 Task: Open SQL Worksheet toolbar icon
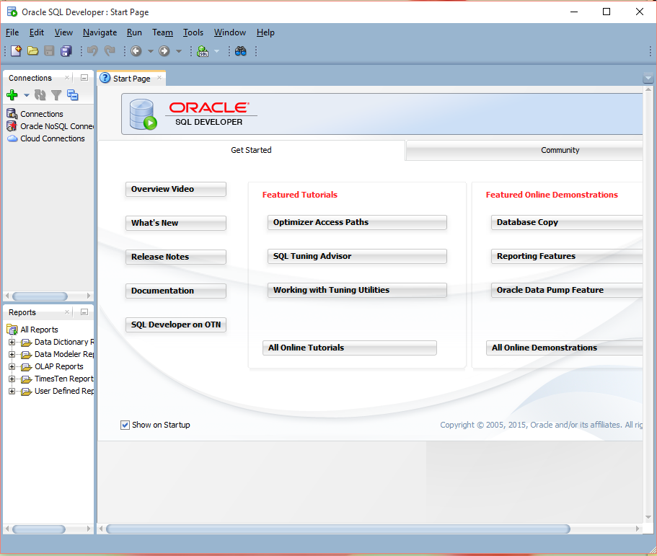coord(203,51)
